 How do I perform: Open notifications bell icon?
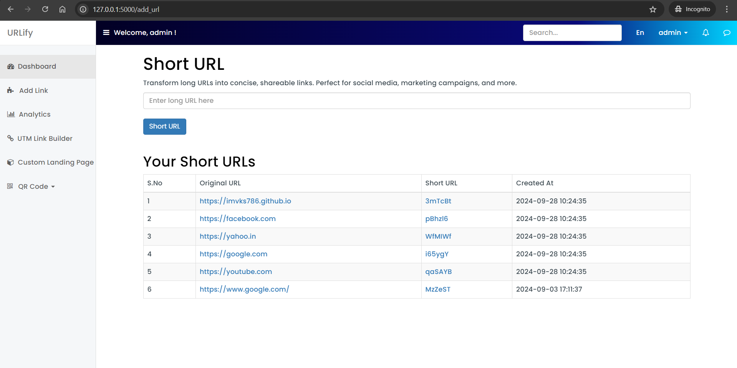coord(706,33)
